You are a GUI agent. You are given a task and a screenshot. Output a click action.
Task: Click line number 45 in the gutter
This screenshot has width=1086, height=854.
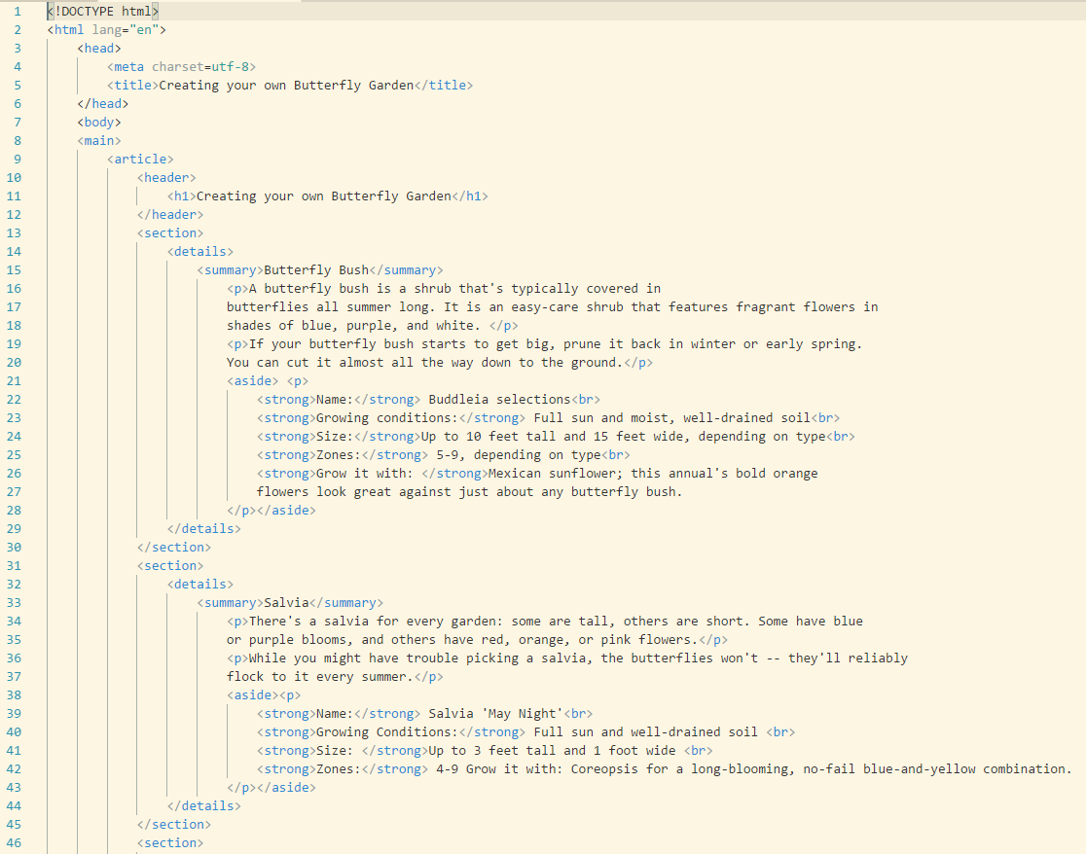(14, 824)
